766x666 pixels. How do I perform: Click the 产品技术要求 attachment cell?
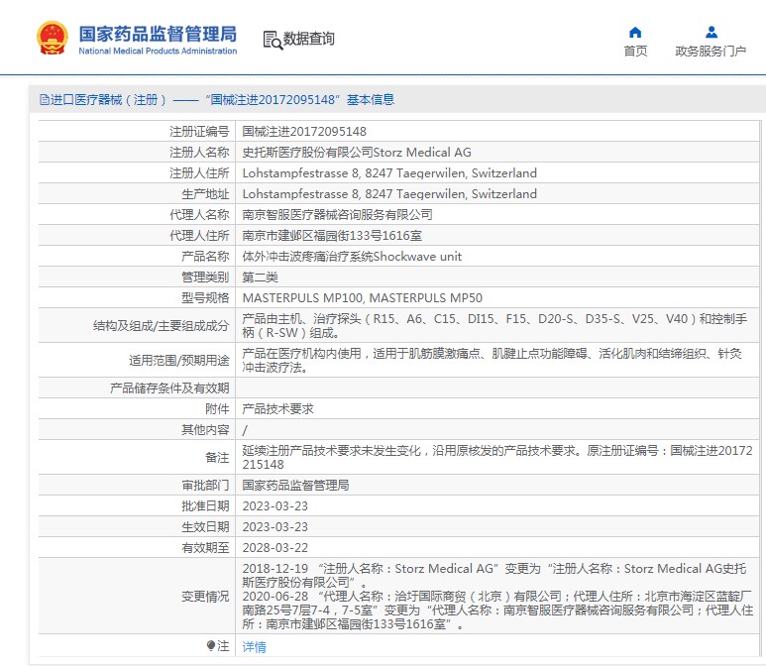[277, 408]
